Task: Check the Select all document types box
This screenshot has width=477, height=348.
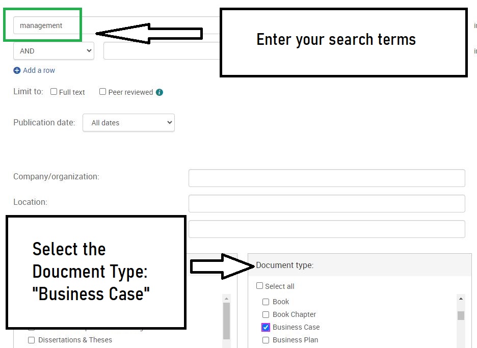Action: tap(259, 286)
